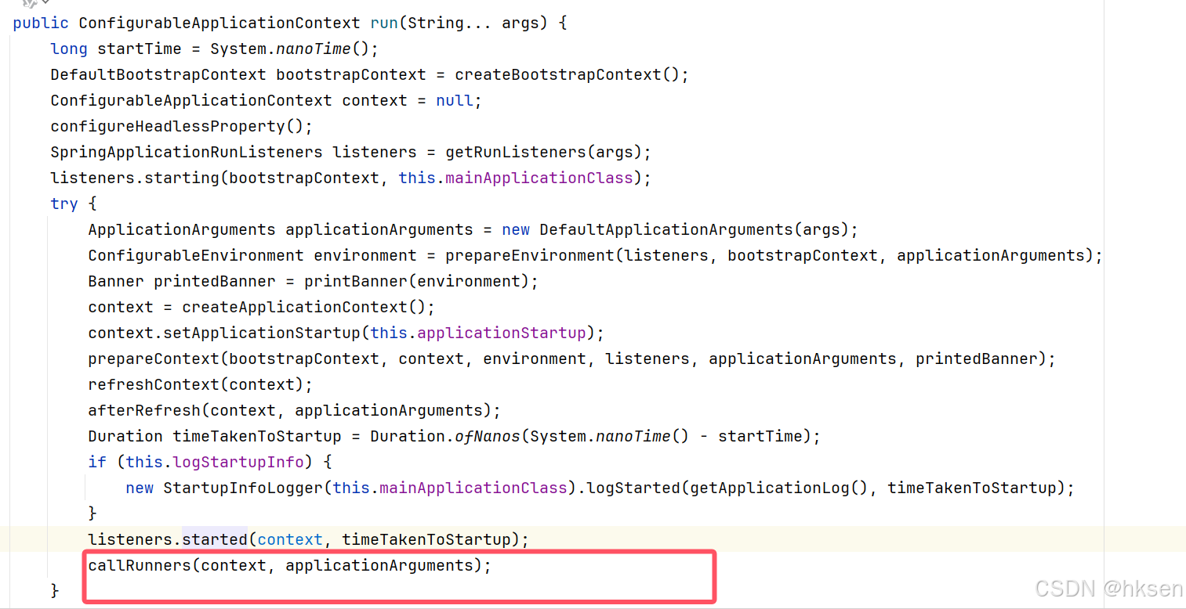Click the context argument in listeners.started

coord(289,539)
